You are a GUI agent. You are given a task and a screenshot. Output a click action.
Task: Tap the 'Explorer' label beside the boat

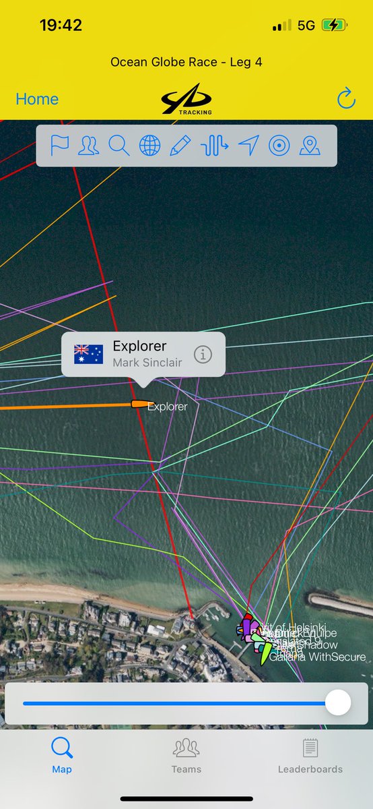point(168,407)
